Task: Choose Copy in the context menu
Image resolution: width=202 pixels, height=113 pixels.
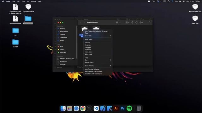Action: point(98,58)
